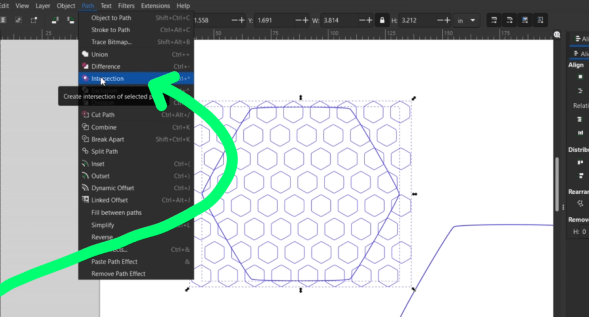This screenshot has height=317, width=589.
Task: Open the units dropdown showing 'in'
Action: click(465, 21)
